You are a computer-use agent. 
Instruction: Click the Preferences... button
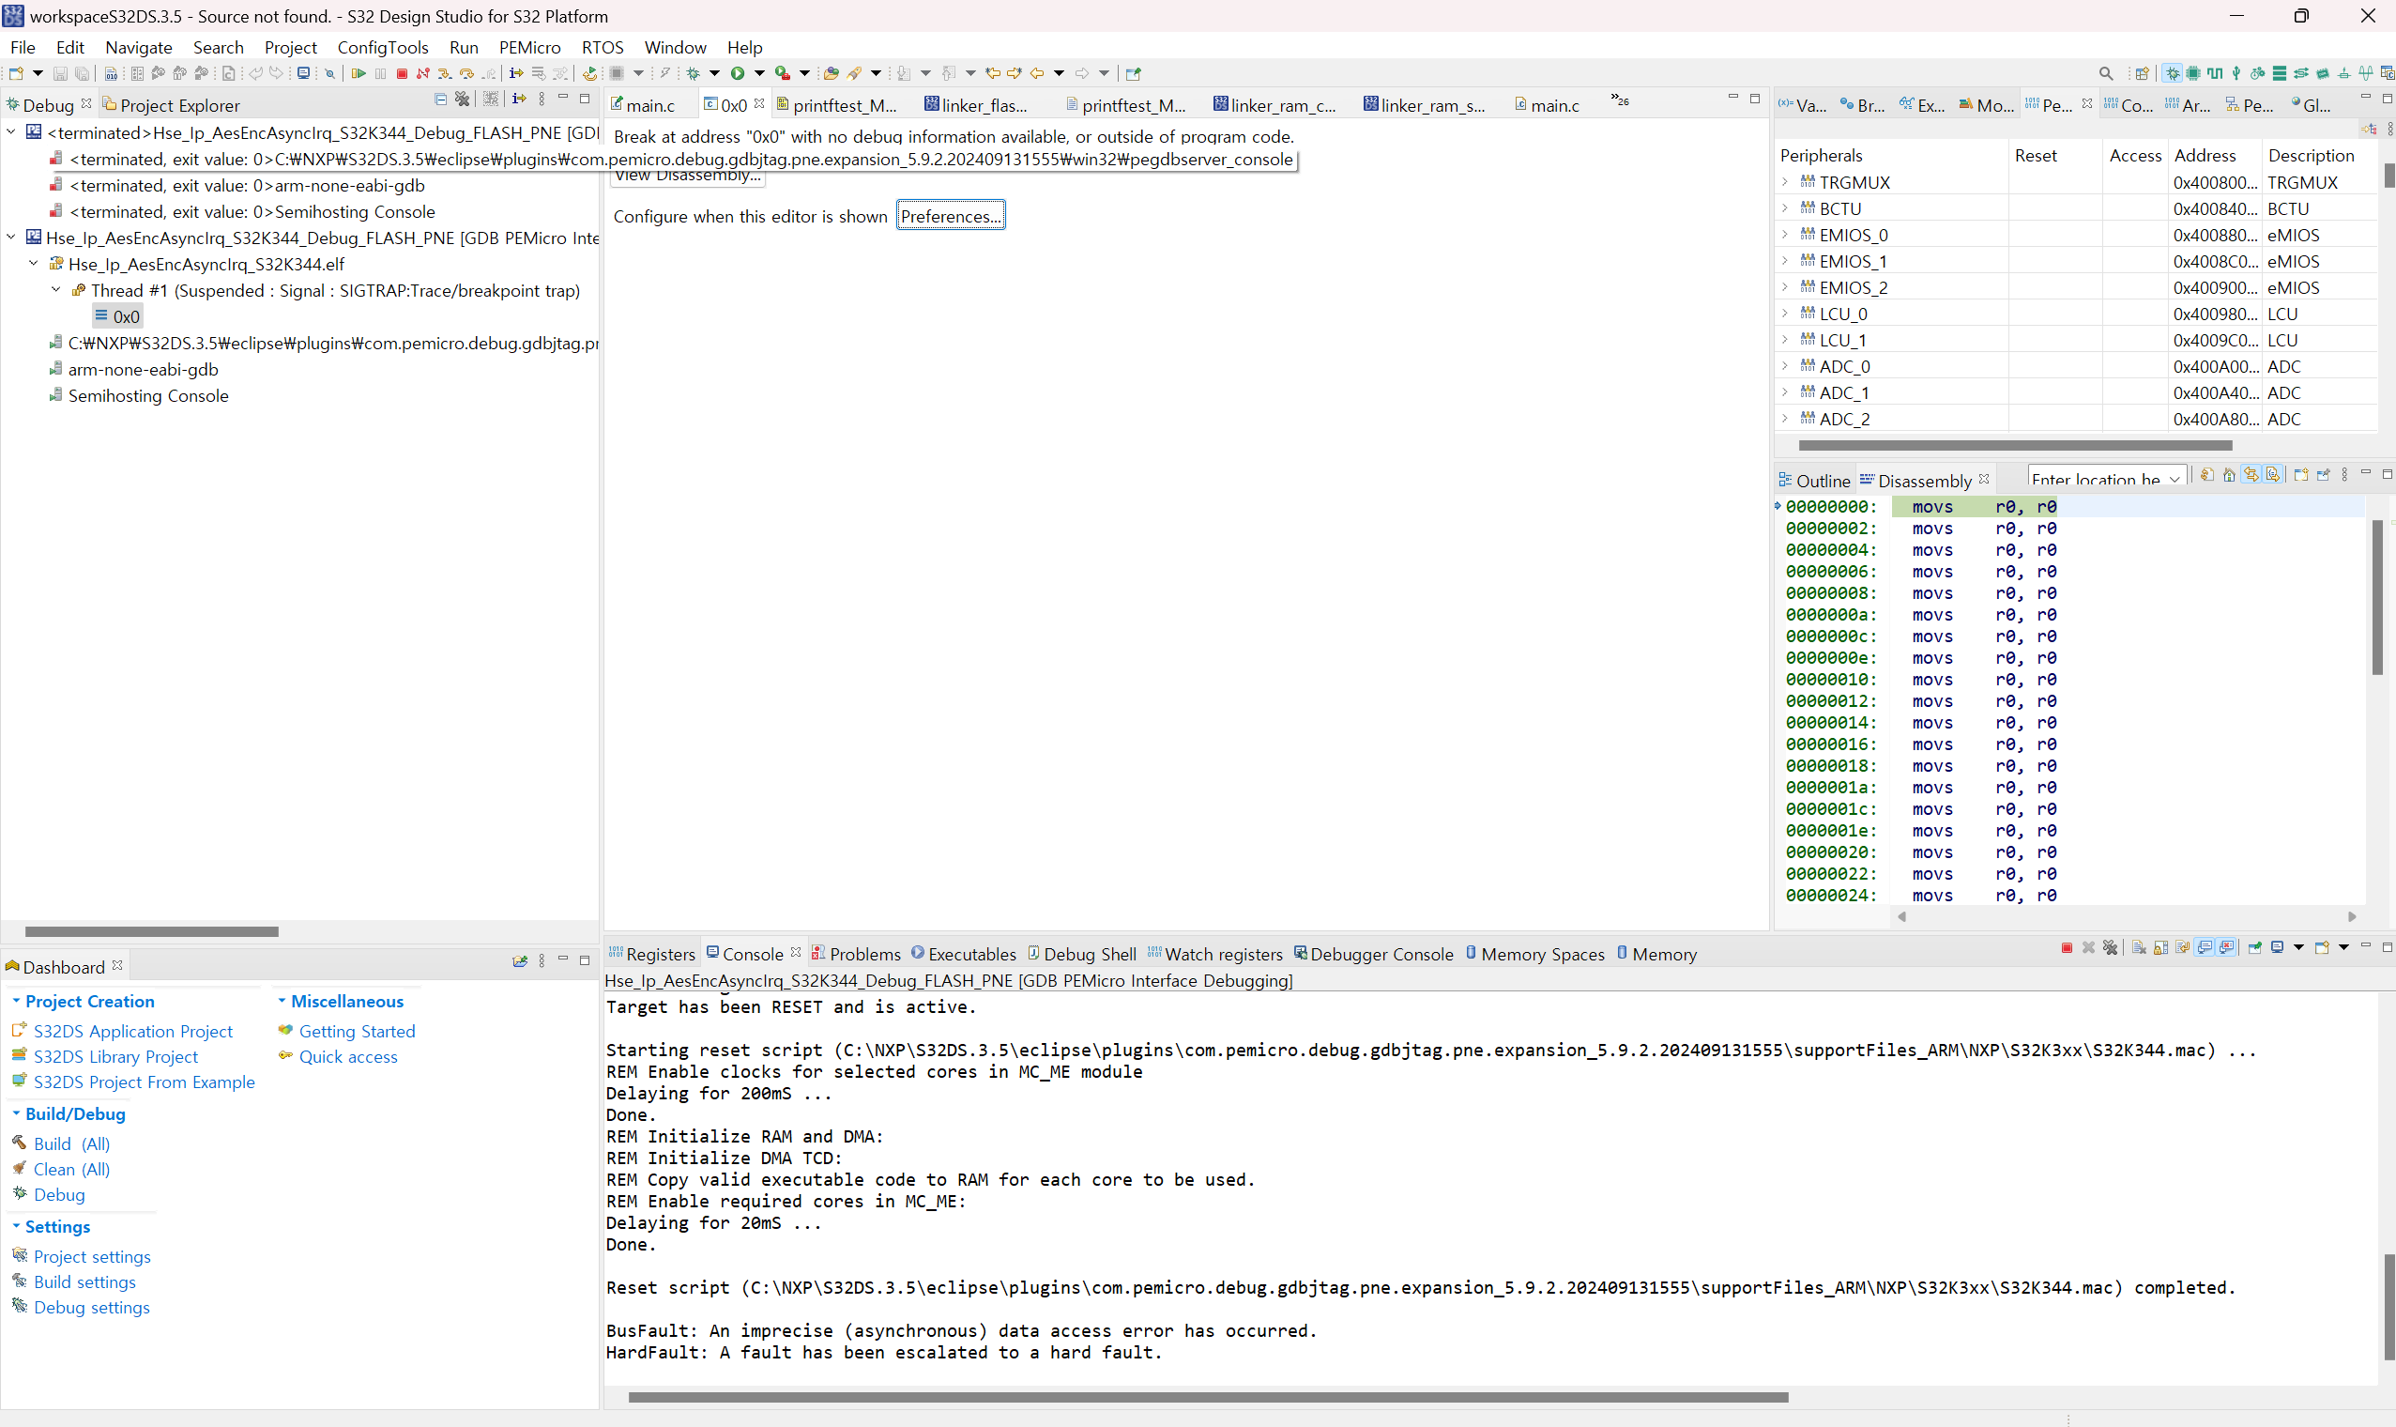pyautogui.click(x=950, y=216)
